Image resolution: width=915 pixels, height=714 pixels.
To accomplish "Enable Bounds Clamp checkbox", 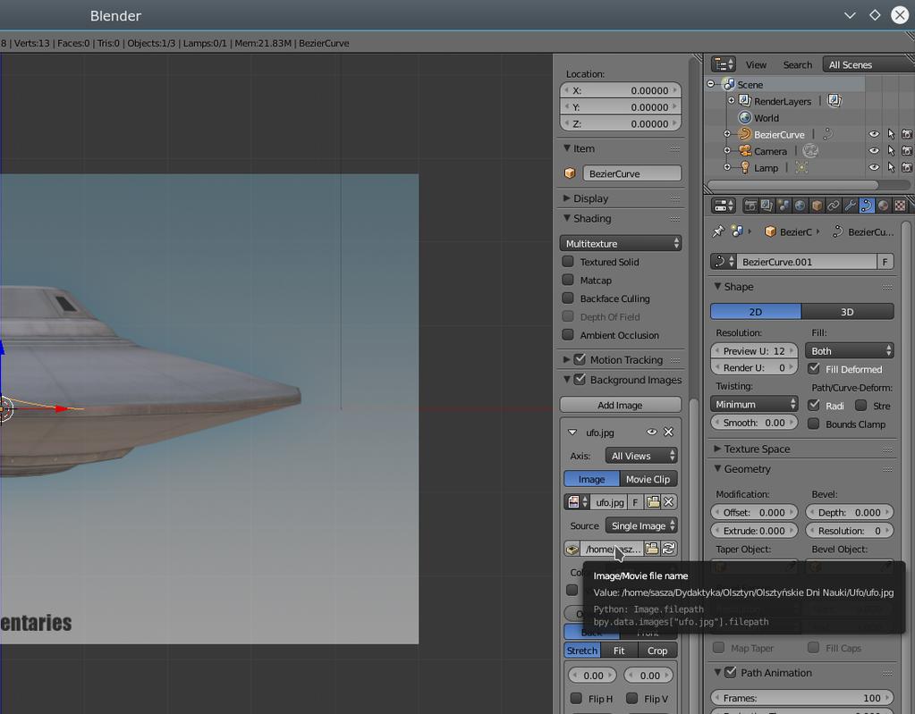I will pyautogui.click(x=813, y=424).
